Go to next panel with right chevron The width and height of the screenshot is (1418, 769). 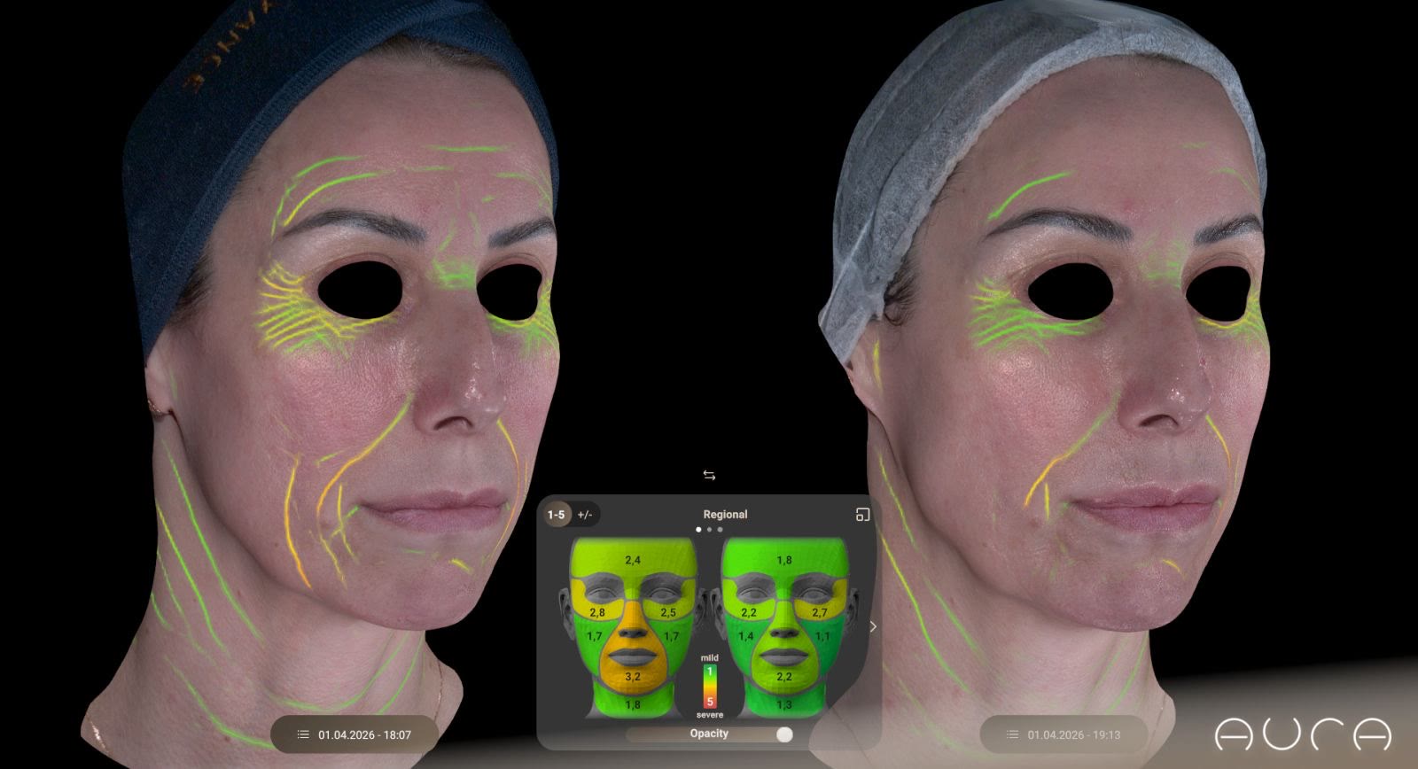pyautogui.click(x=873, y=626)
